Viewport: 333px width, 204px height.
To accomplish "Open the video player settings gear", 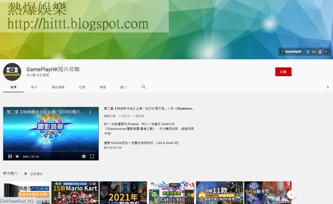I will [x=84, y=156].
